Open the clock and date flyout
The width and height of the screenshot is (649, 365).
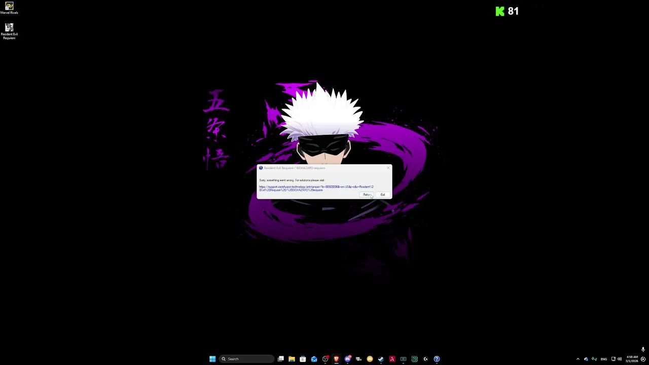click(x=632, y=359)
